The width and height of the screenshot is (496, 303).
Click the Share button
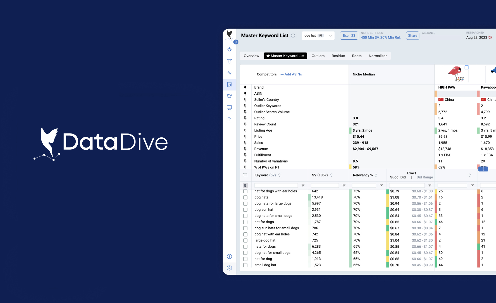pyautogui.click(x=412, y=35)
